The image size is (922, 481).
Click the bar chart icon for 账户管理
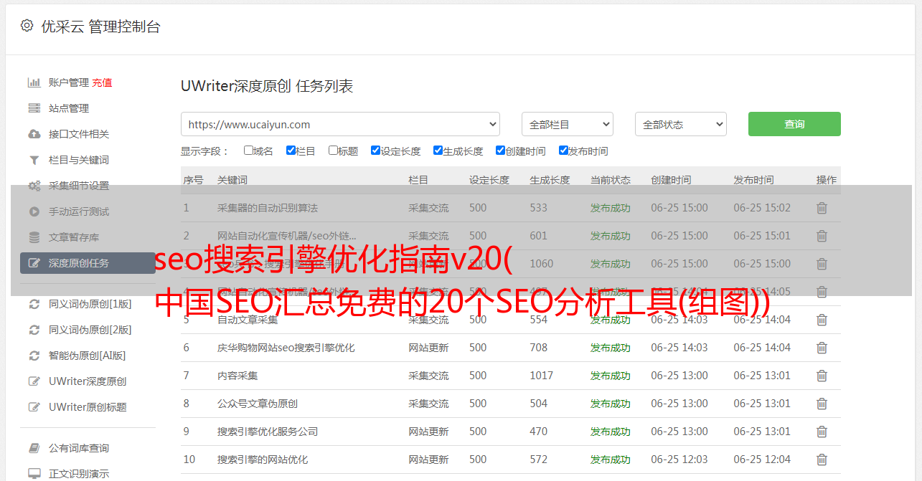click(34, 82)
